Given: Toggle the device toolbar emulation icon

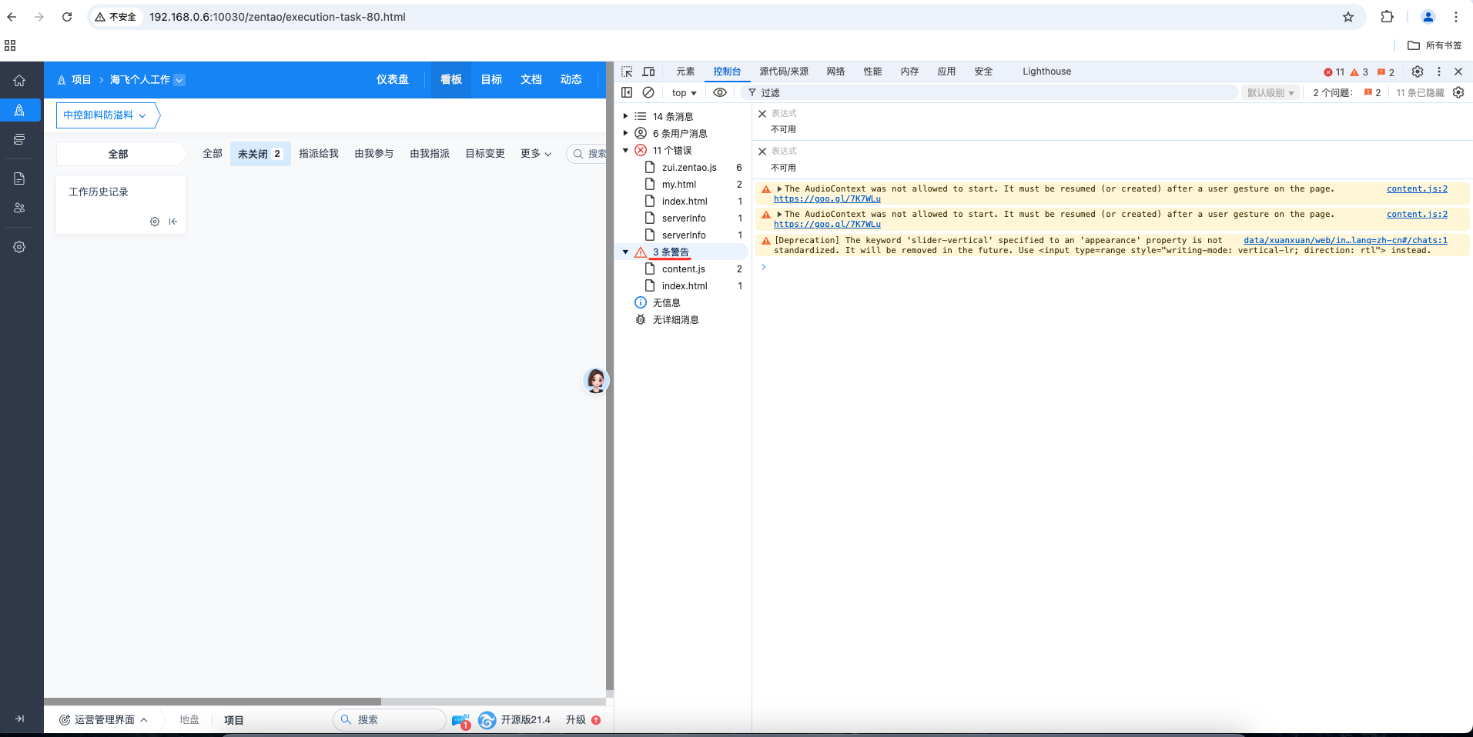Looking at the screenshot, I should (648, 72).
